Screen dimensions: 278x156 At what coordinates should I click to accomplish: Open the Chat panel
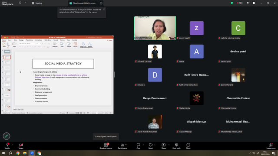click(138, 146)
